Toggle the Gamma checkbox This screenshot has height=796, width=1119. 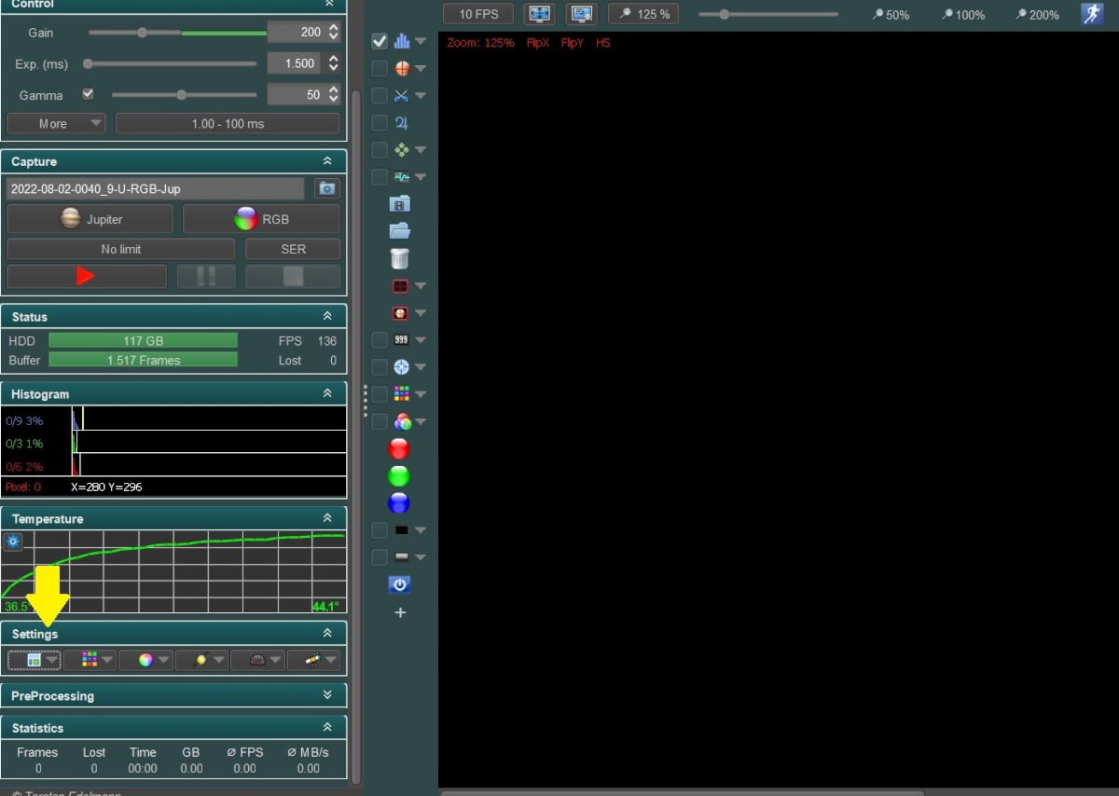click(x=88, y=94)
